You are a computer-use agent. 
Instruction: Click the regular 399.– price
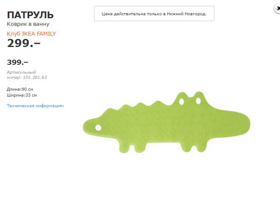[17, 62]
